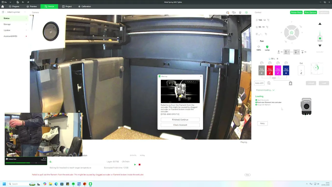Click the home axes icon in the jog pad
332x187 pixels.
coord(292,33)
